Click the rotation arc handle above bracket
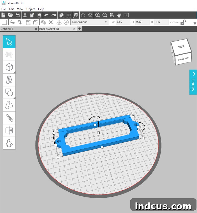Viewport: 197px width, 213px height. click(95, 118)
